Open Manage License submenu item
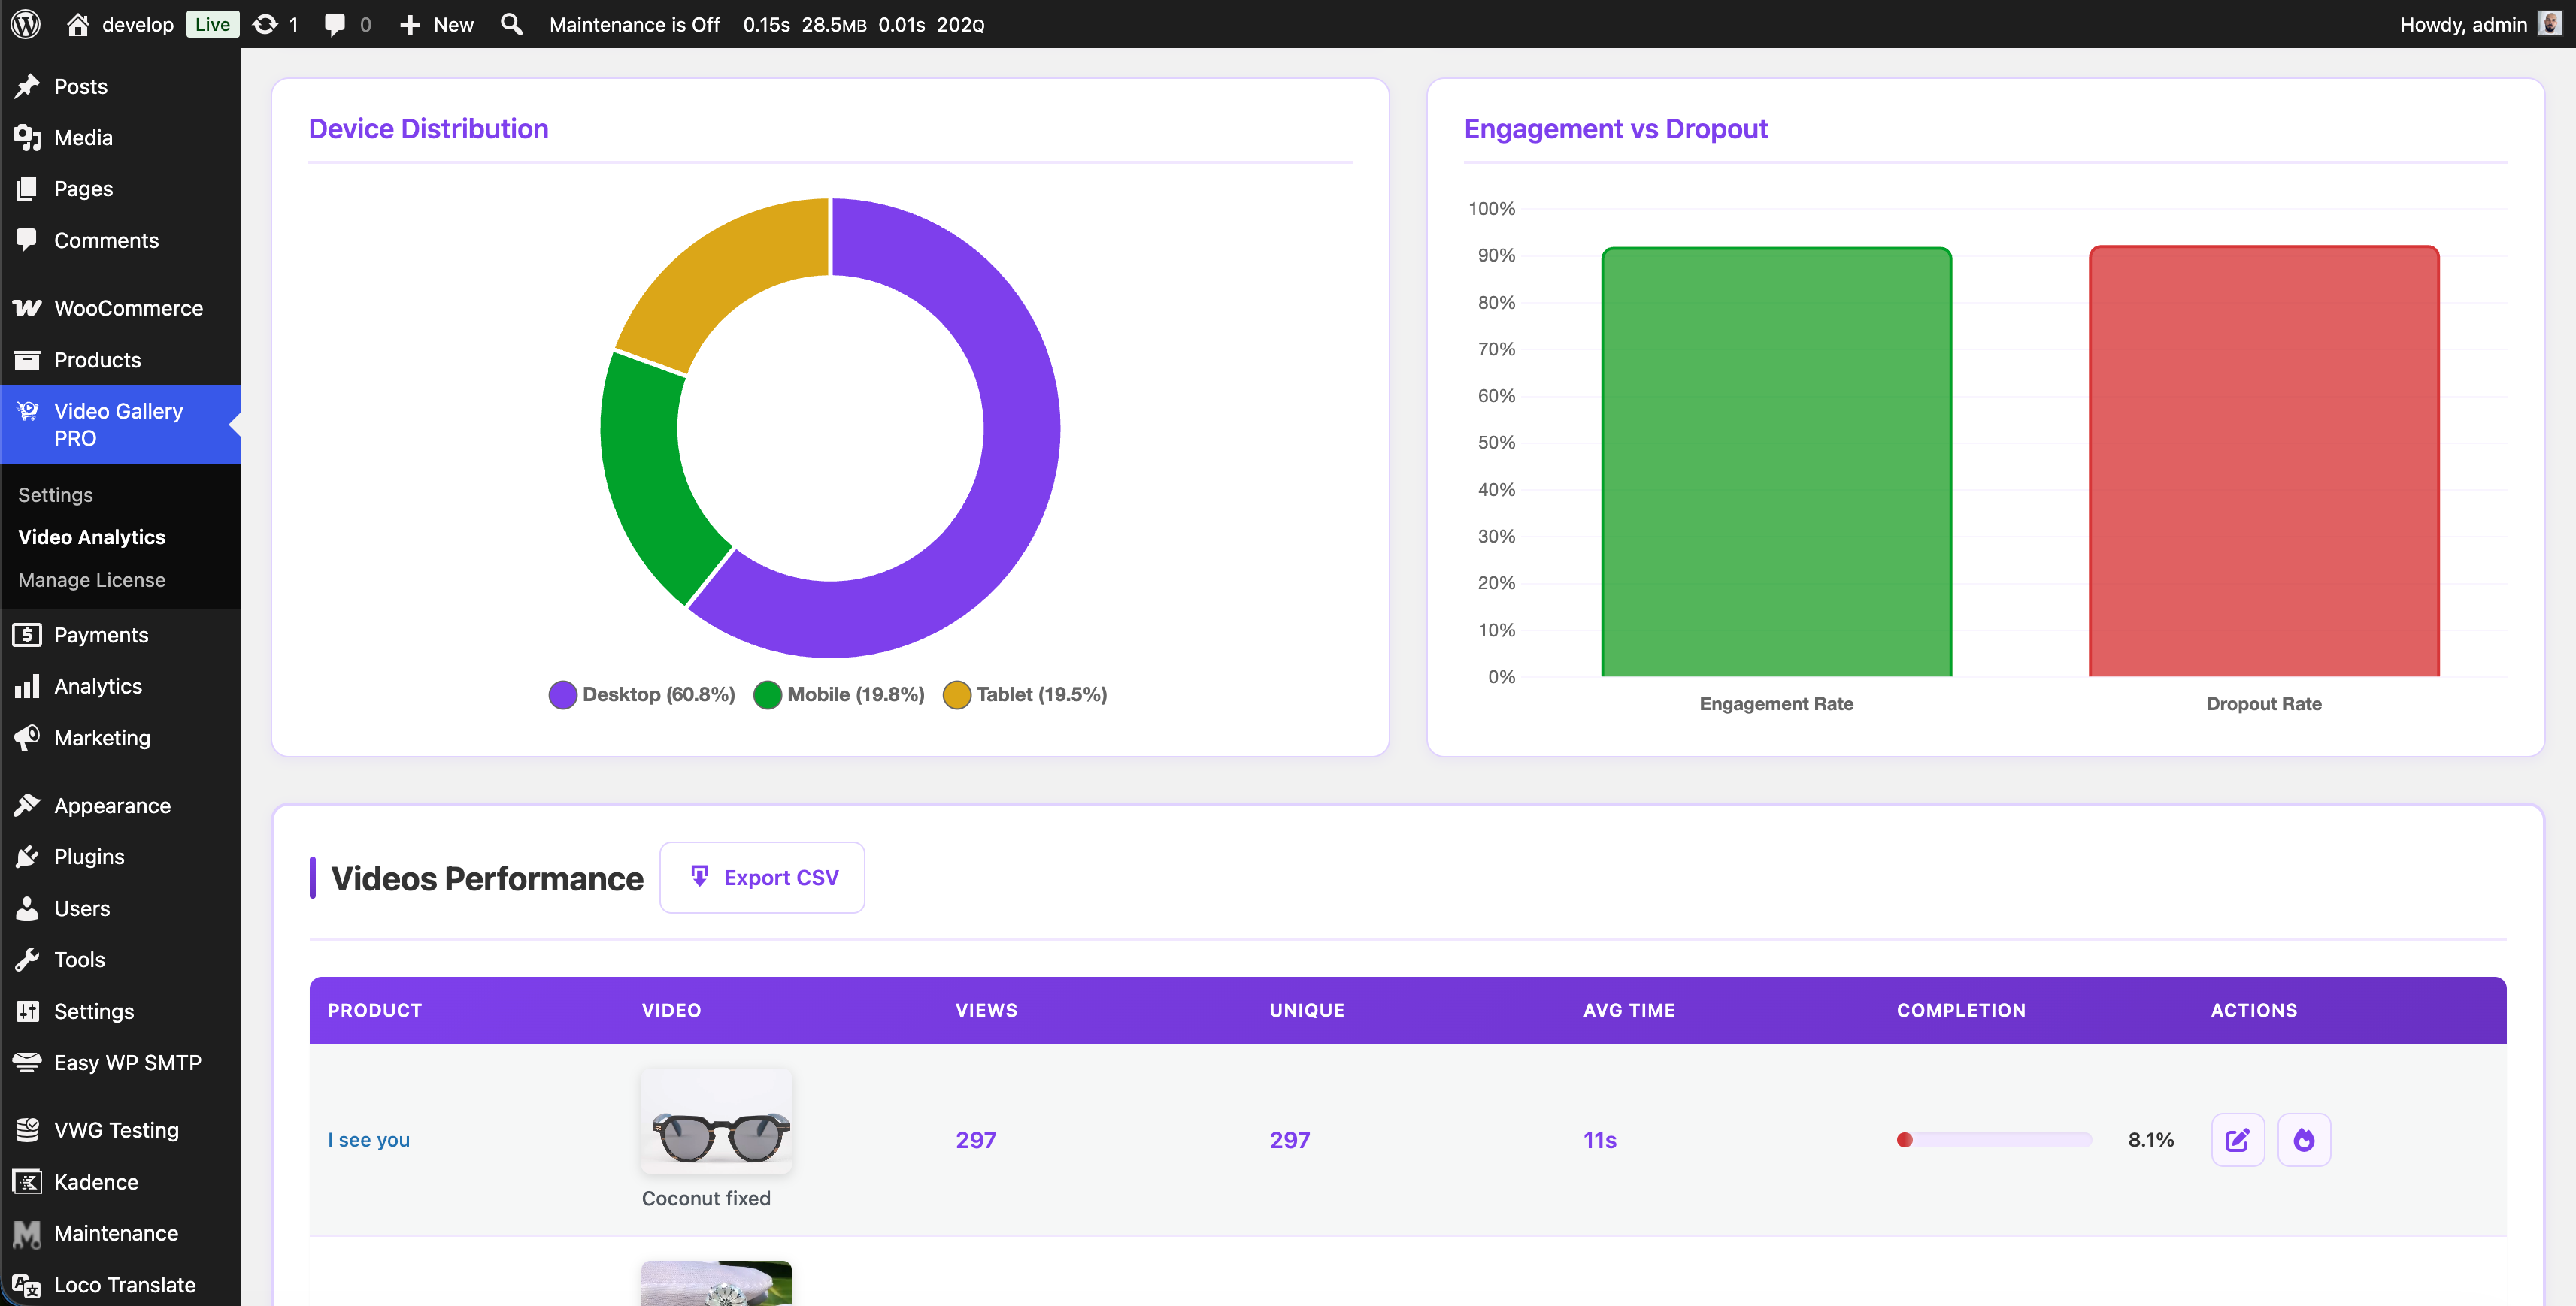 [91, 579]
